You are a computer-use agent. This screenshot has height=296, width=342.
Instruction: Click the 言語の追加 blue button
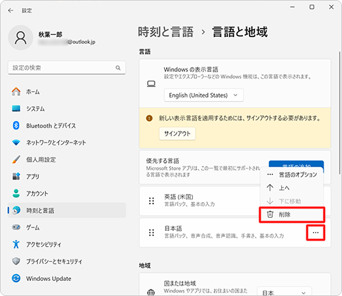tap(296, 164)
